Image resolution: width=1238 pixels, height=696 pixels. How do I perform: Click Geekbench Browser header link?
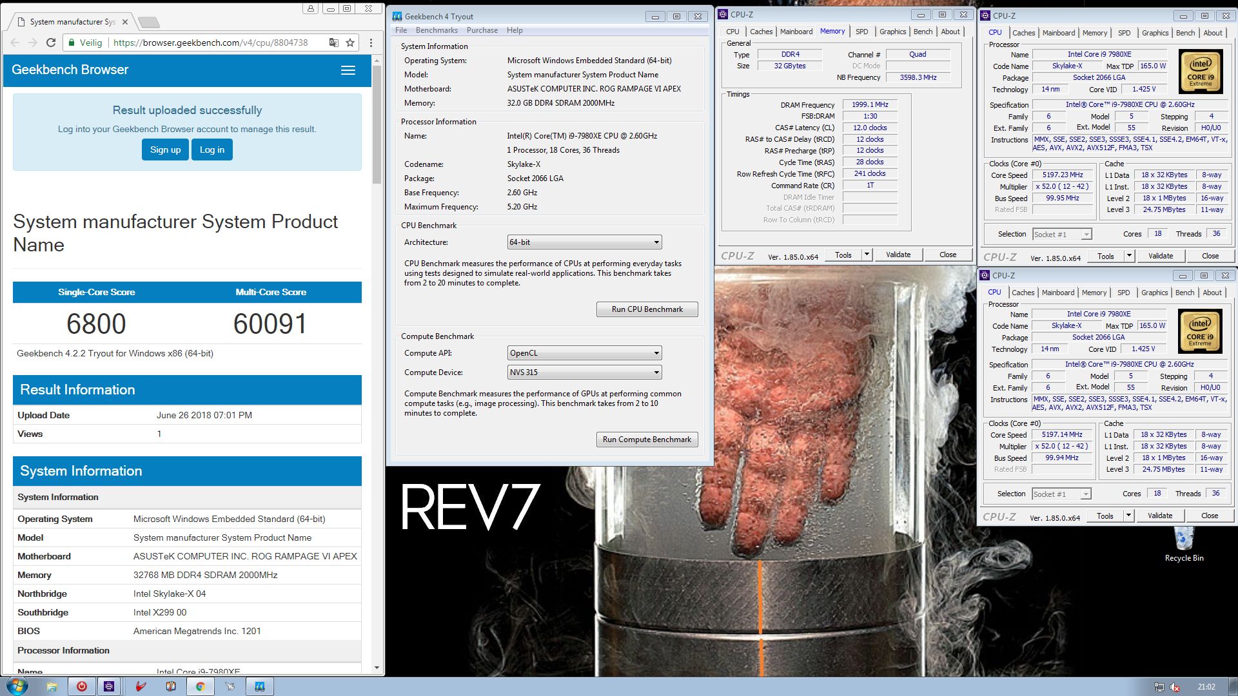point(70,70)
